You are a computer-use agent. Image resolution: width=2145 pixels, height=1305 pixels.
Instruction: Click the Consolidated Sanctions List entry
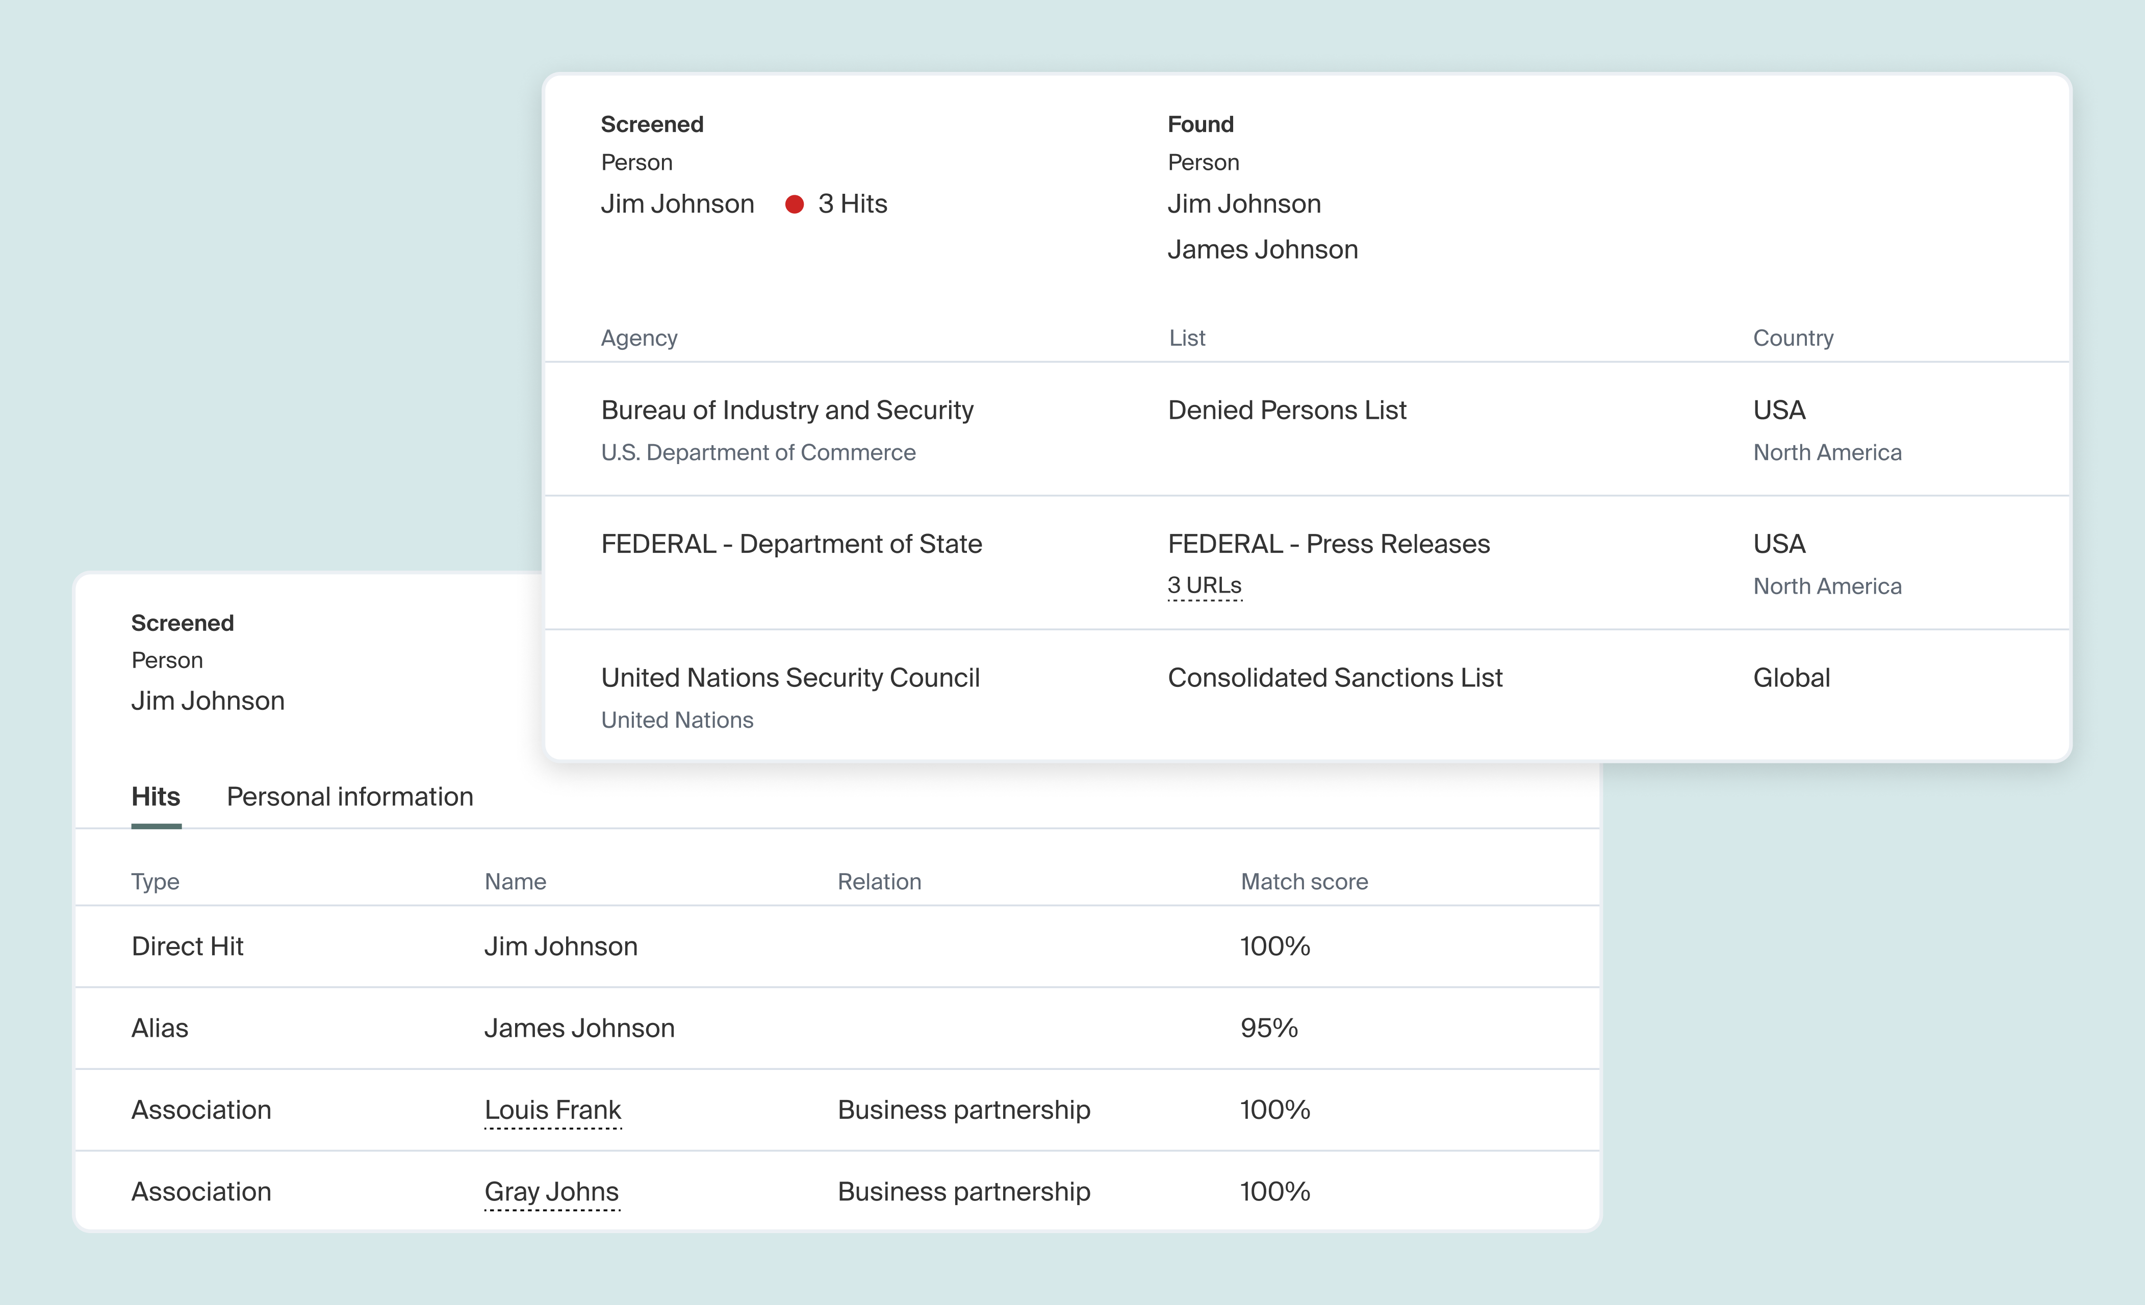coord(1335,678)
